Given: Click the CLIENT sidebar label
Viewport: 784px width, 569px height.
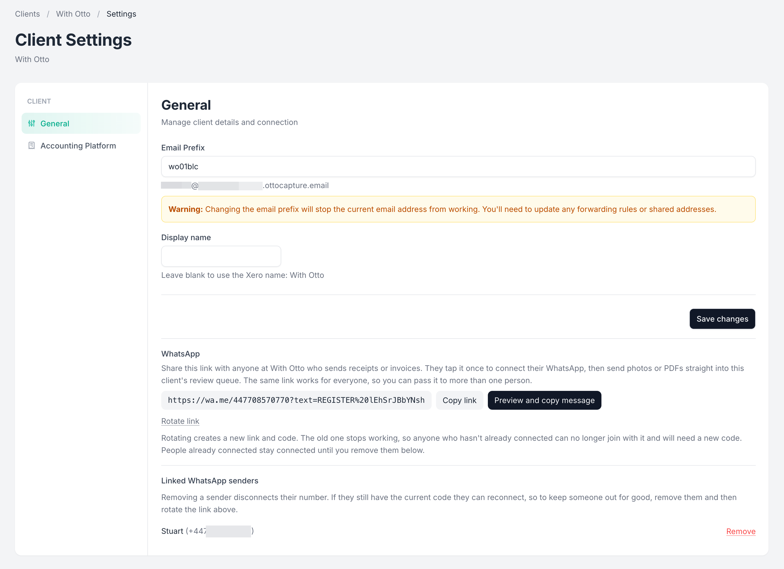Looking at the screenshot, I should [39, 101].
